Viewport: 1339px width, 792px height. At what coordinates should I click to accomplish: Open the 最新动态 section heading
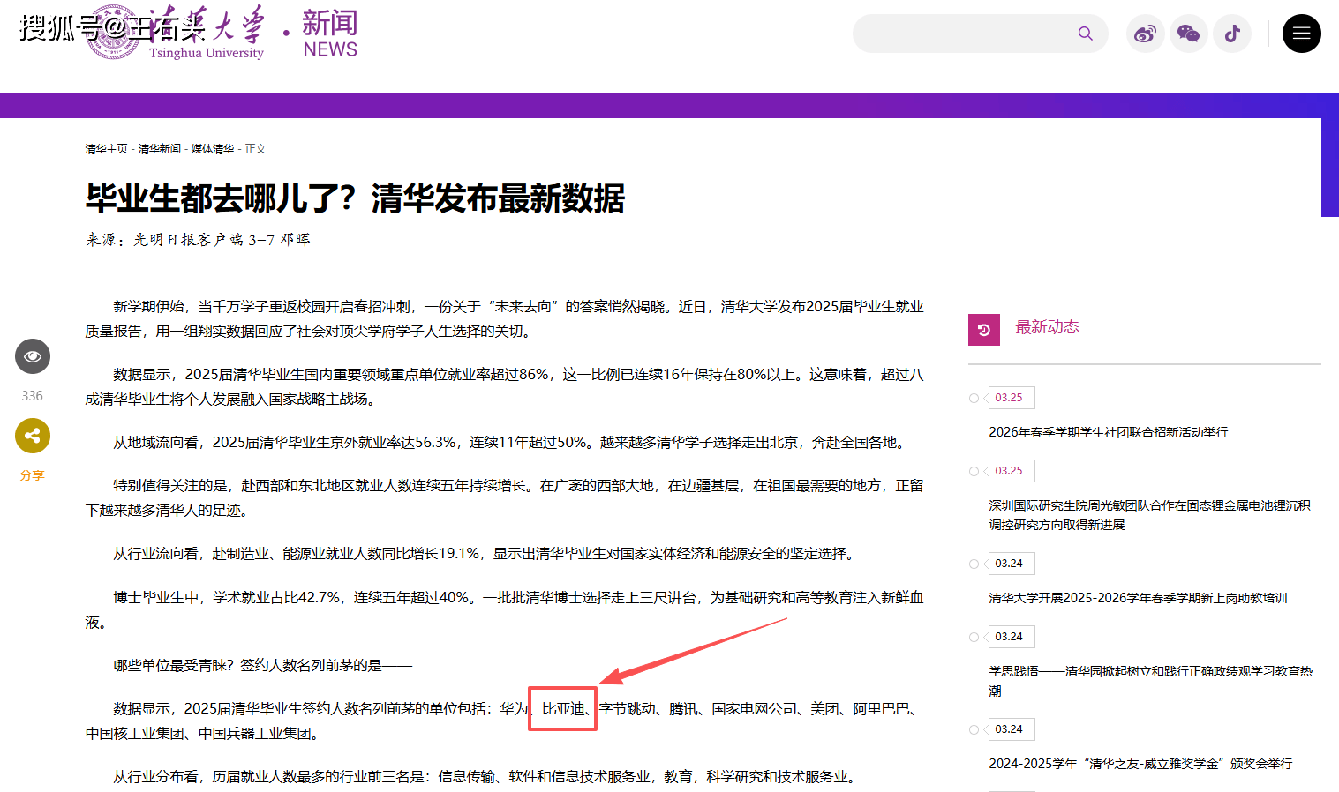1047,327
